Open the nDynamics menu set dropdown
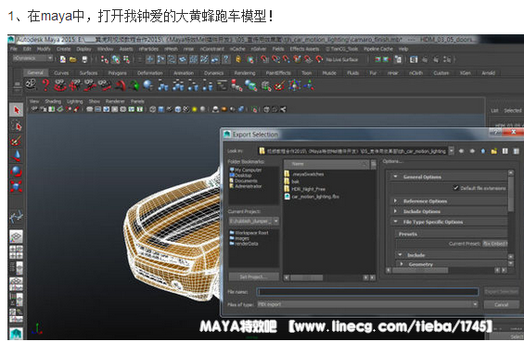 (33, 58)
